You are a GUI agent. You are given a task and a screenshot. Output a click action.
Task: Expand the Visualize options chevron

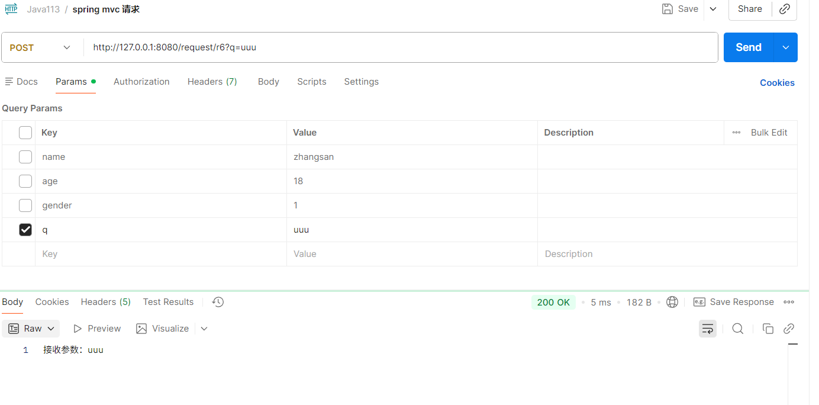[x=204, y=329]
